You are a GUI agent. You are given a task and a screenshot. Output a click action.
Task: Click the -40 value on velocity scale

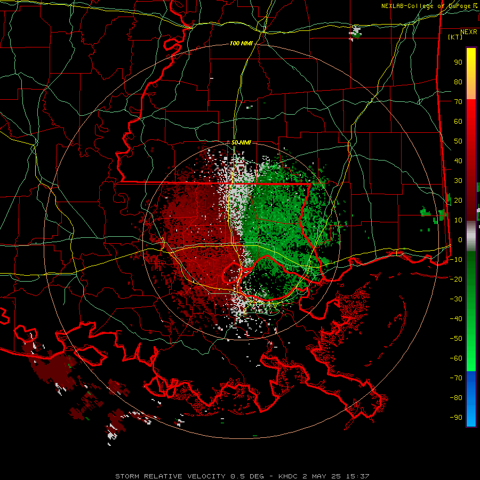(456, 319)
